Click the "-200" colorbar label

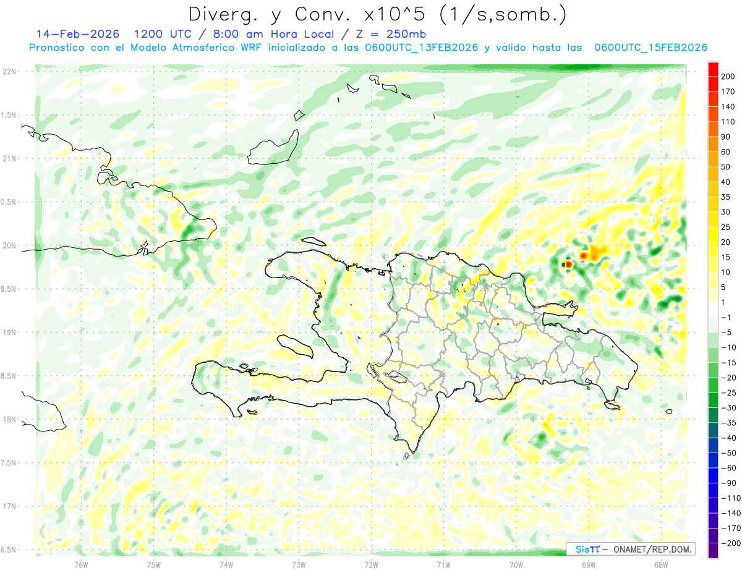[x=731, y=543]
